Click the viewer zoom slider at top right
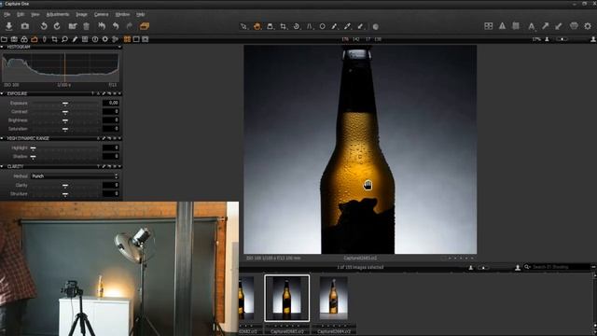 (562, 39)
